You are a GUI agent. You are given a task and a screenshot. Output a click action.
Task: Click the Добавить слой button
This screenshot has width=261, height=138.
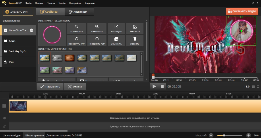(18, 12)
